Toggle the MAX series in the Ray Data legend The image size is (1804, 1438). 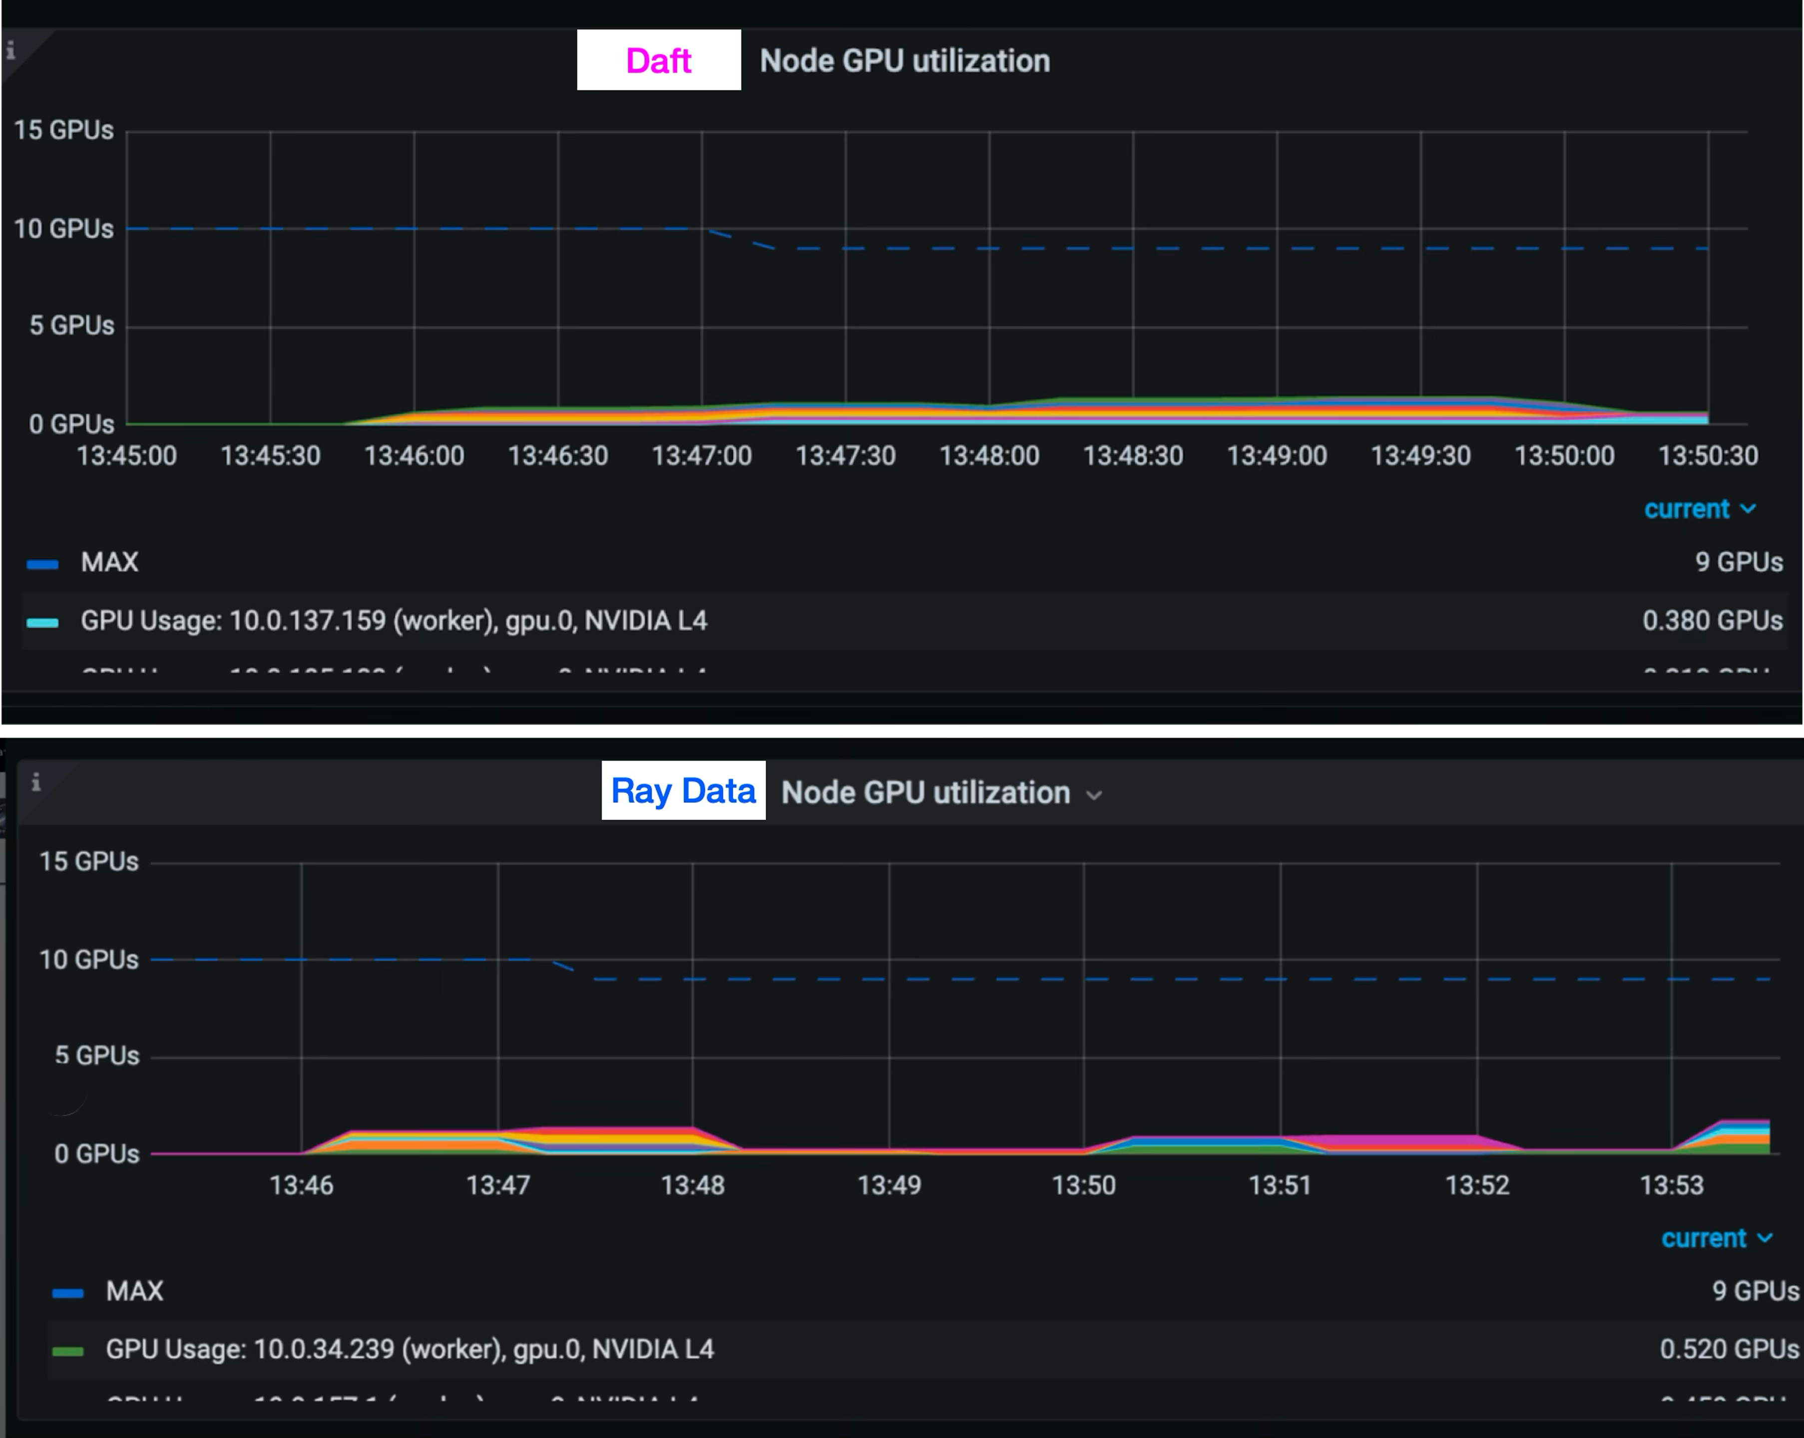(135, 1292)
